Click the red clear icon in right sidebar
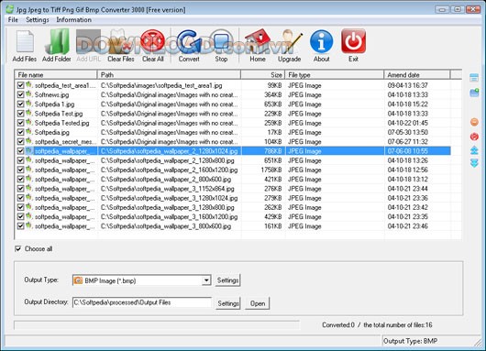Viewport: 486px width, 351px height. [474, 137]
